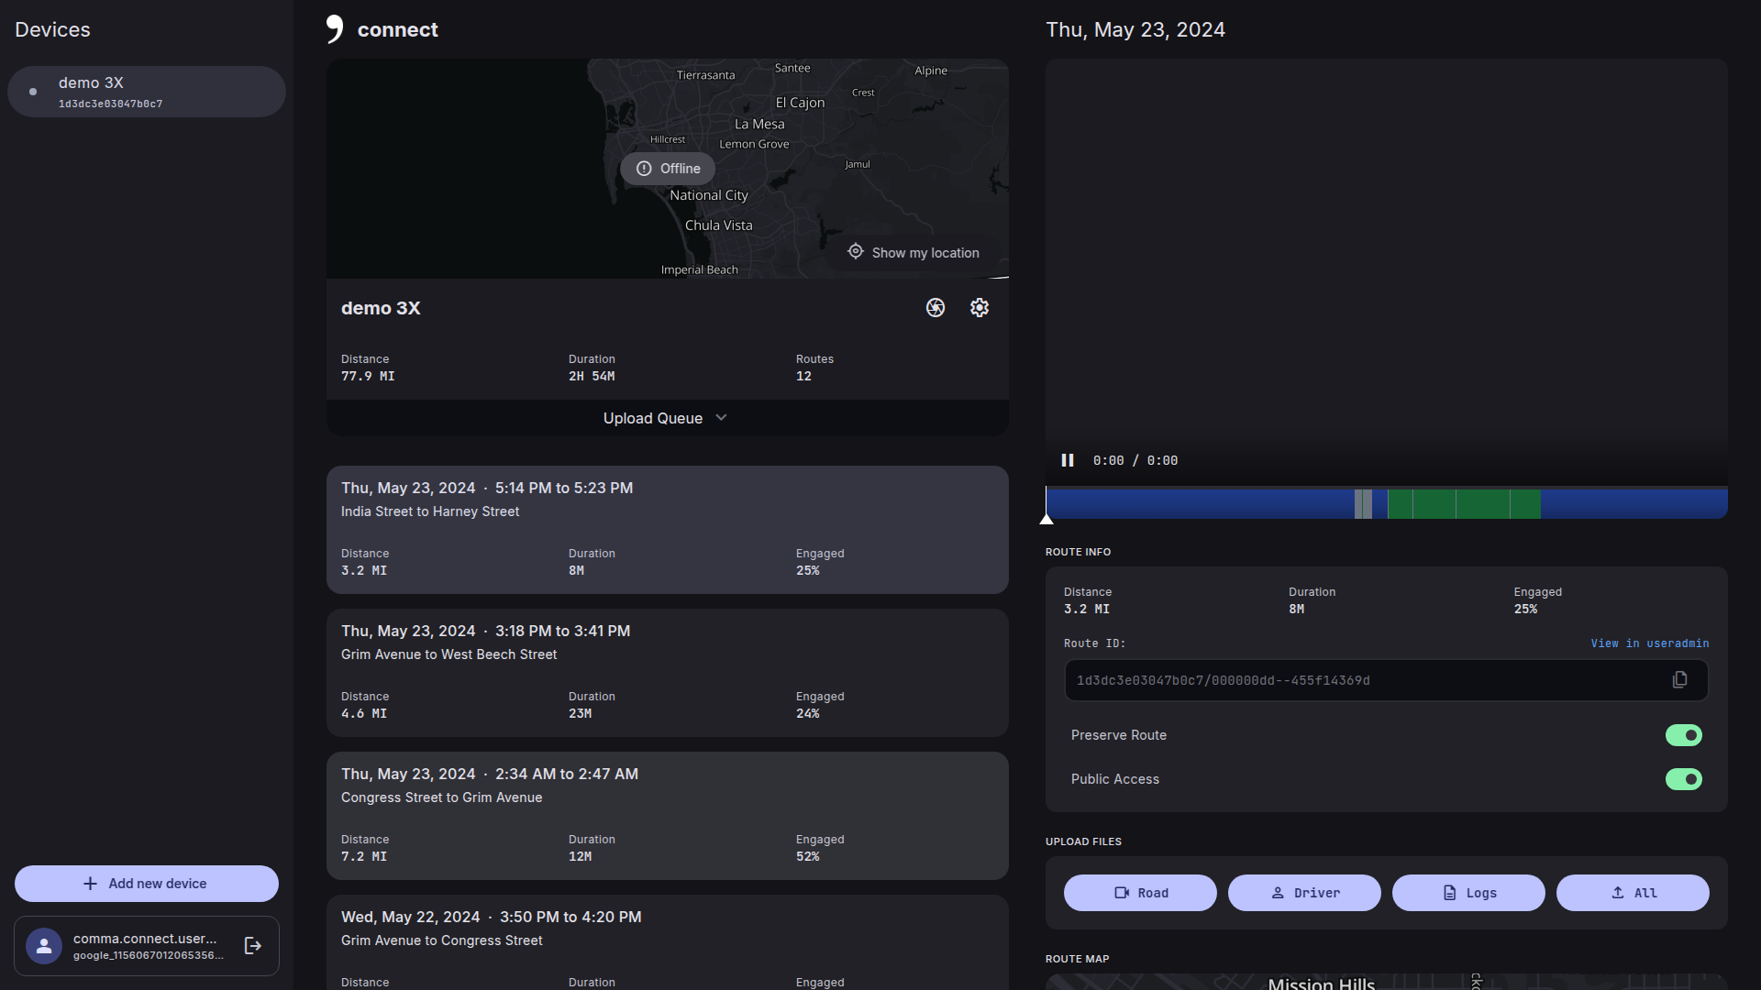Open device settings gear icon
This screenshot has height=990, width=1761.
pyautogui.click(x=979, y=308)
